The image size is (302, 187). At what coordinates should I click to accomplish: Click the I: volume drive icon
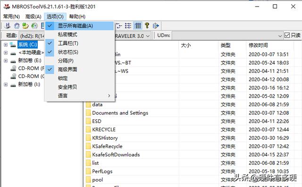point(13,85)
